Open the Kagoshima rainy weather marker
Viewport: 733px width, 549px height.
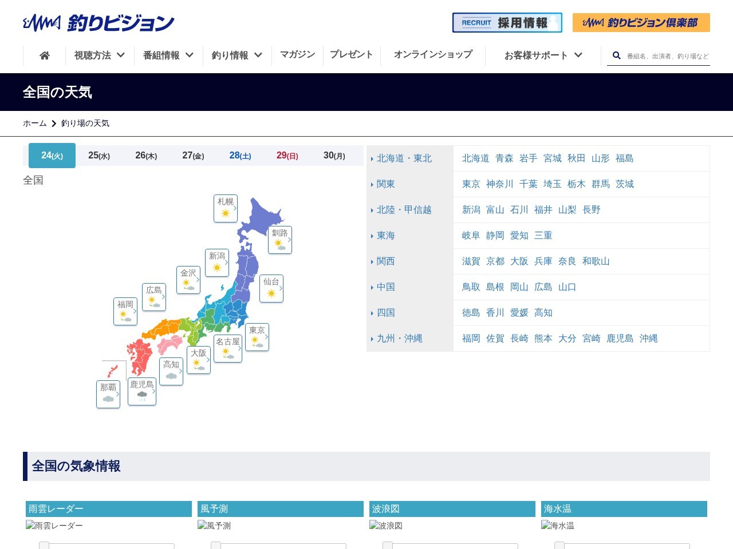coord(142,391)
